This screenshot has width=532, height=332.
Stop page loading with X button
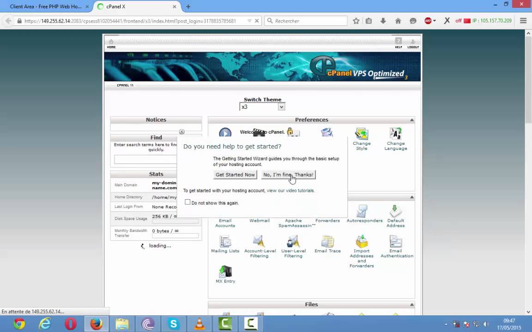pyautogui.click(x=257, y=21)
